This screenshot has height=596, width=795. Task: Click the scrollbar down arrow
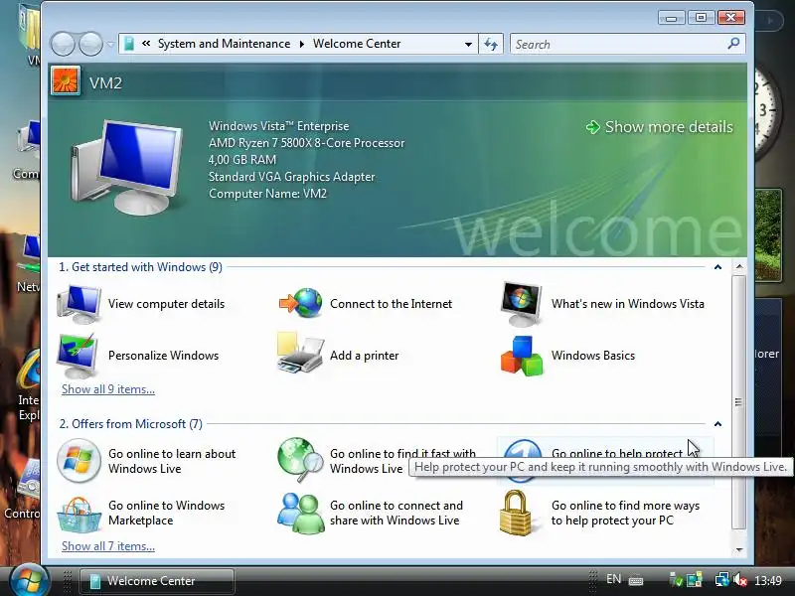pos(739,549)
